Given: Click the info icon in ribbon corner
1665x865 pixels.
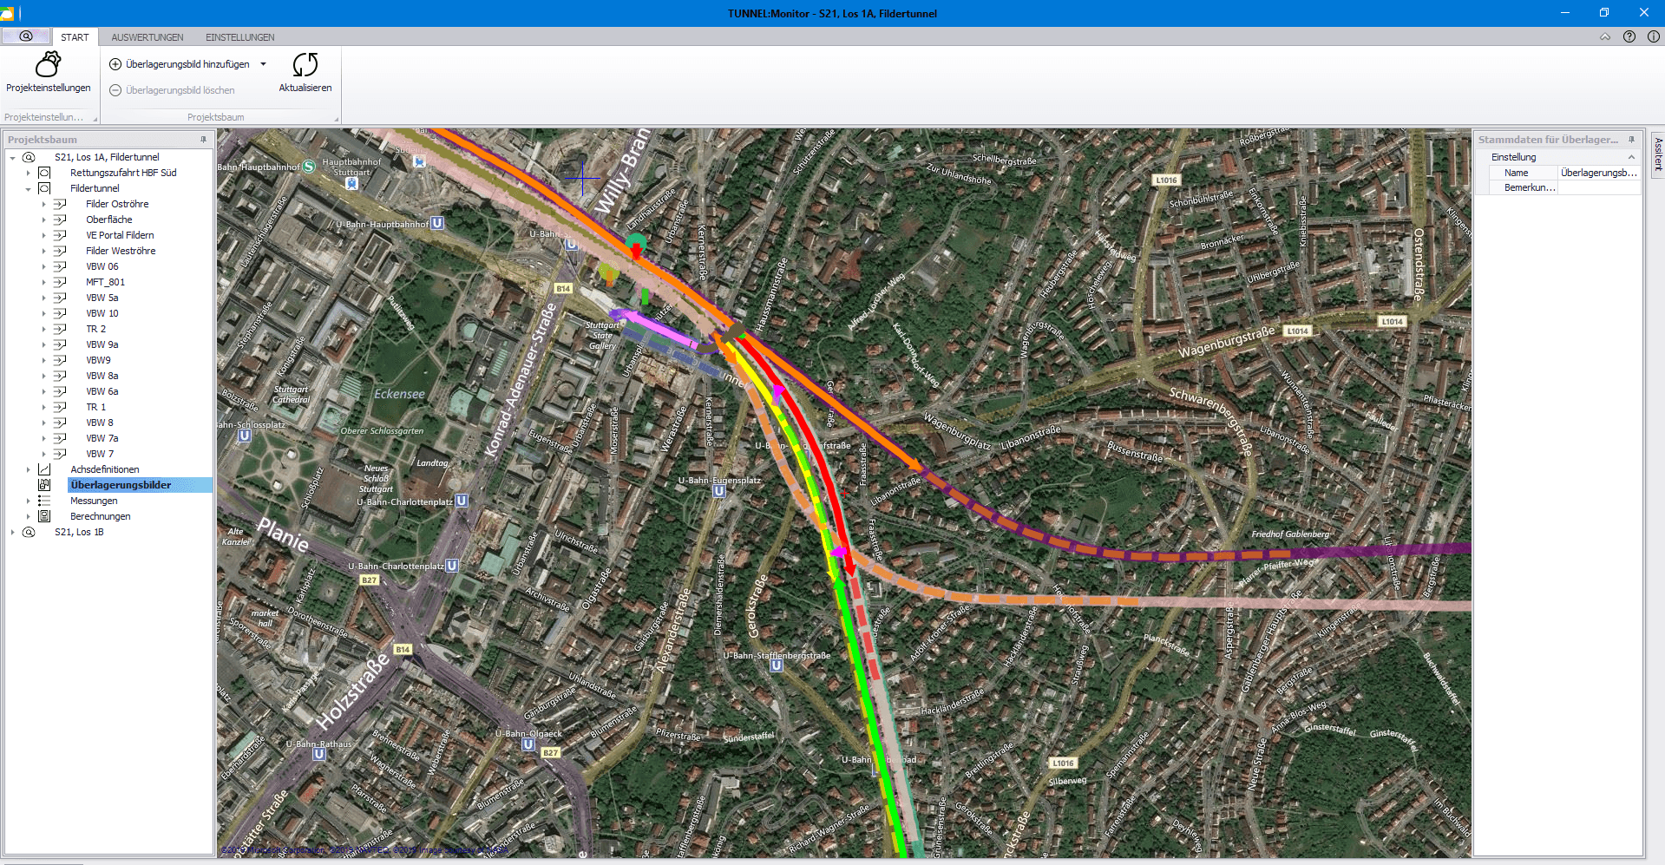Looking at the screenshot, I should [1654, 36].
